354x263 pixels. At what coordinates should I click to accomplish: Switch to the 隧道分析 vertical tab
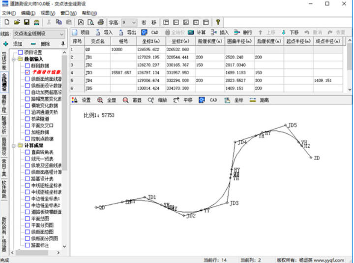[x=4, y=125]
